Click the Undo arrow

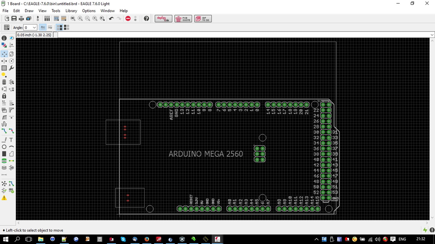point(111,18)
